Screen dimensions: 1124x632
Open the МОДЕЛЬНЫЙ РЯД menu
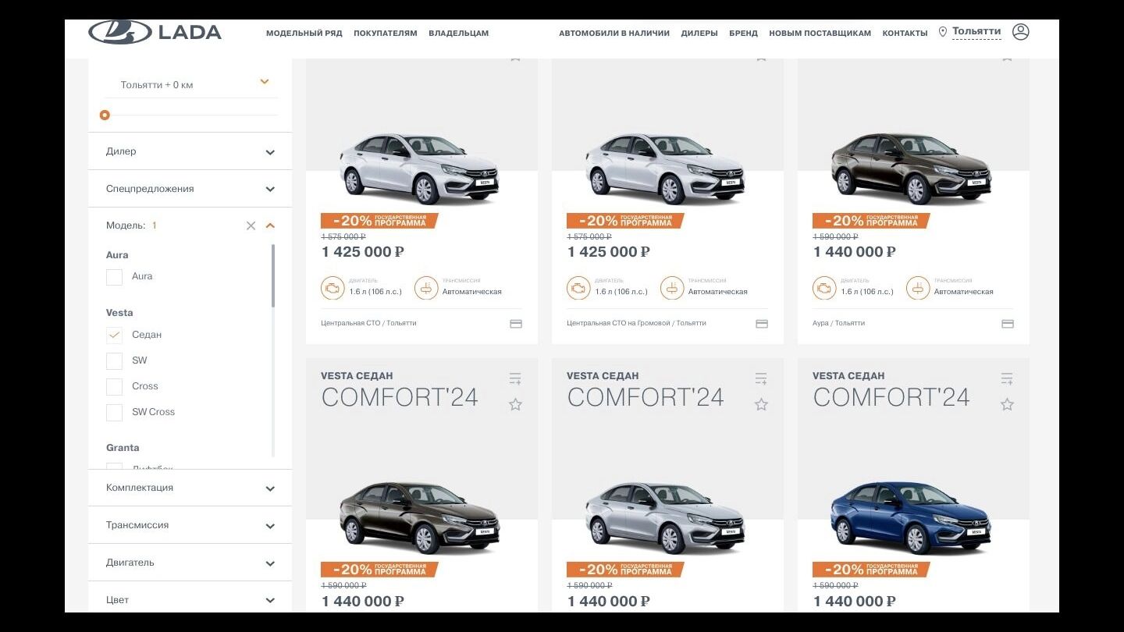pyautogui.click(x=304, y=34)
